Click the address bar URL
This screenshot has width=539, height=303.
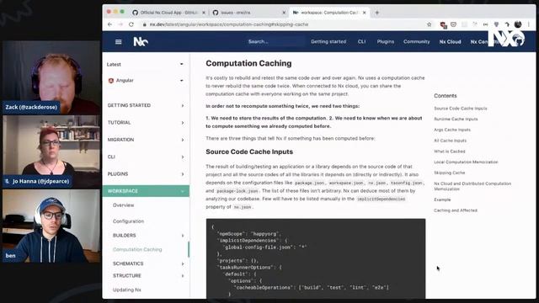pos(229,24)
